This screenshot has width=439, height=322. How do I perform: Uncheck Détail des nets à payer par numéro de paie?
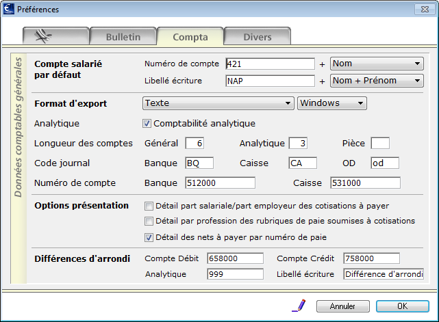[x=149, y=237]
